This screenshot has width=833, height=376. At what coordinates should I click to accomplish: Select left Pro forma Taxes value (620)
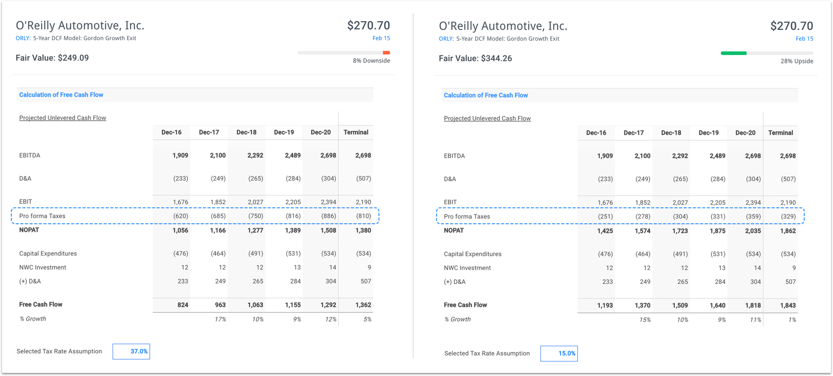(x=180, y=216)
